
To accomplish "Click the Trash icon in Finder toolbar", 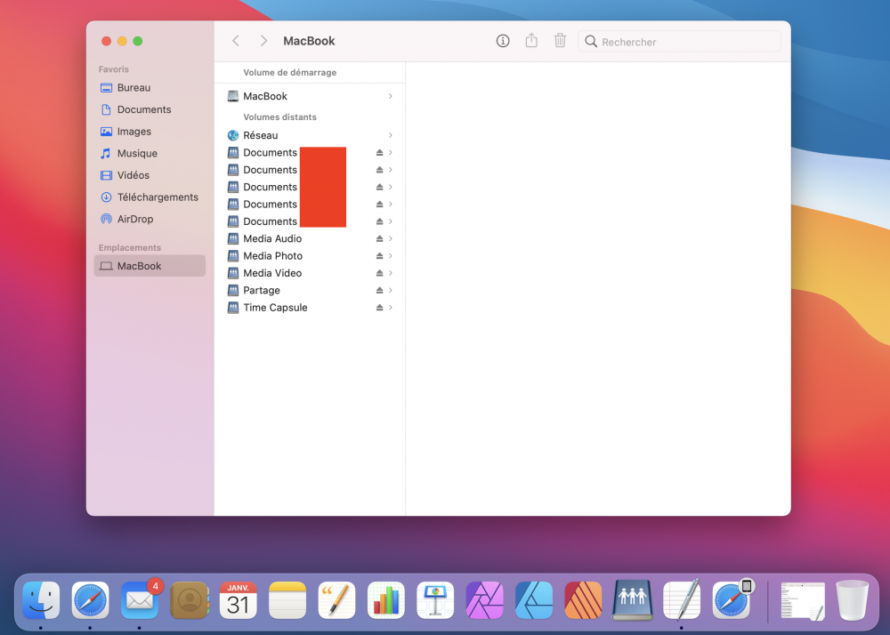I will 560,41.
